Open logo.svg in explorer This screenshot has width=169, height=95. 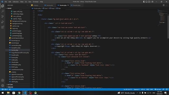[x=15, y=28]
